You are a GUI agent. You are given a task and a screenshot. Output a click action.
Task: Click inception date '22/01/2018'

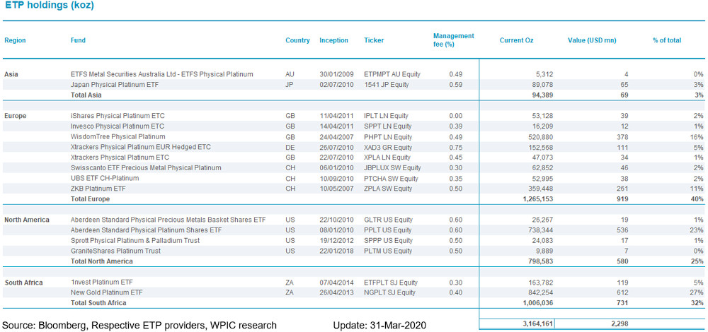336,251
